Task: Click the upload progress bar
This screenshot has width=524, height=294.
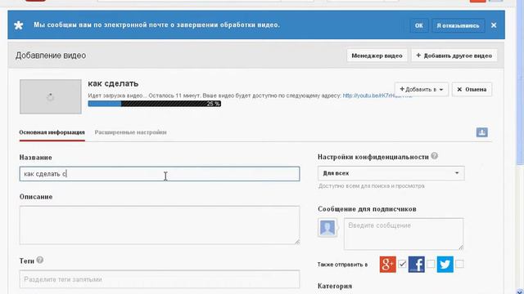Action: 155,104
